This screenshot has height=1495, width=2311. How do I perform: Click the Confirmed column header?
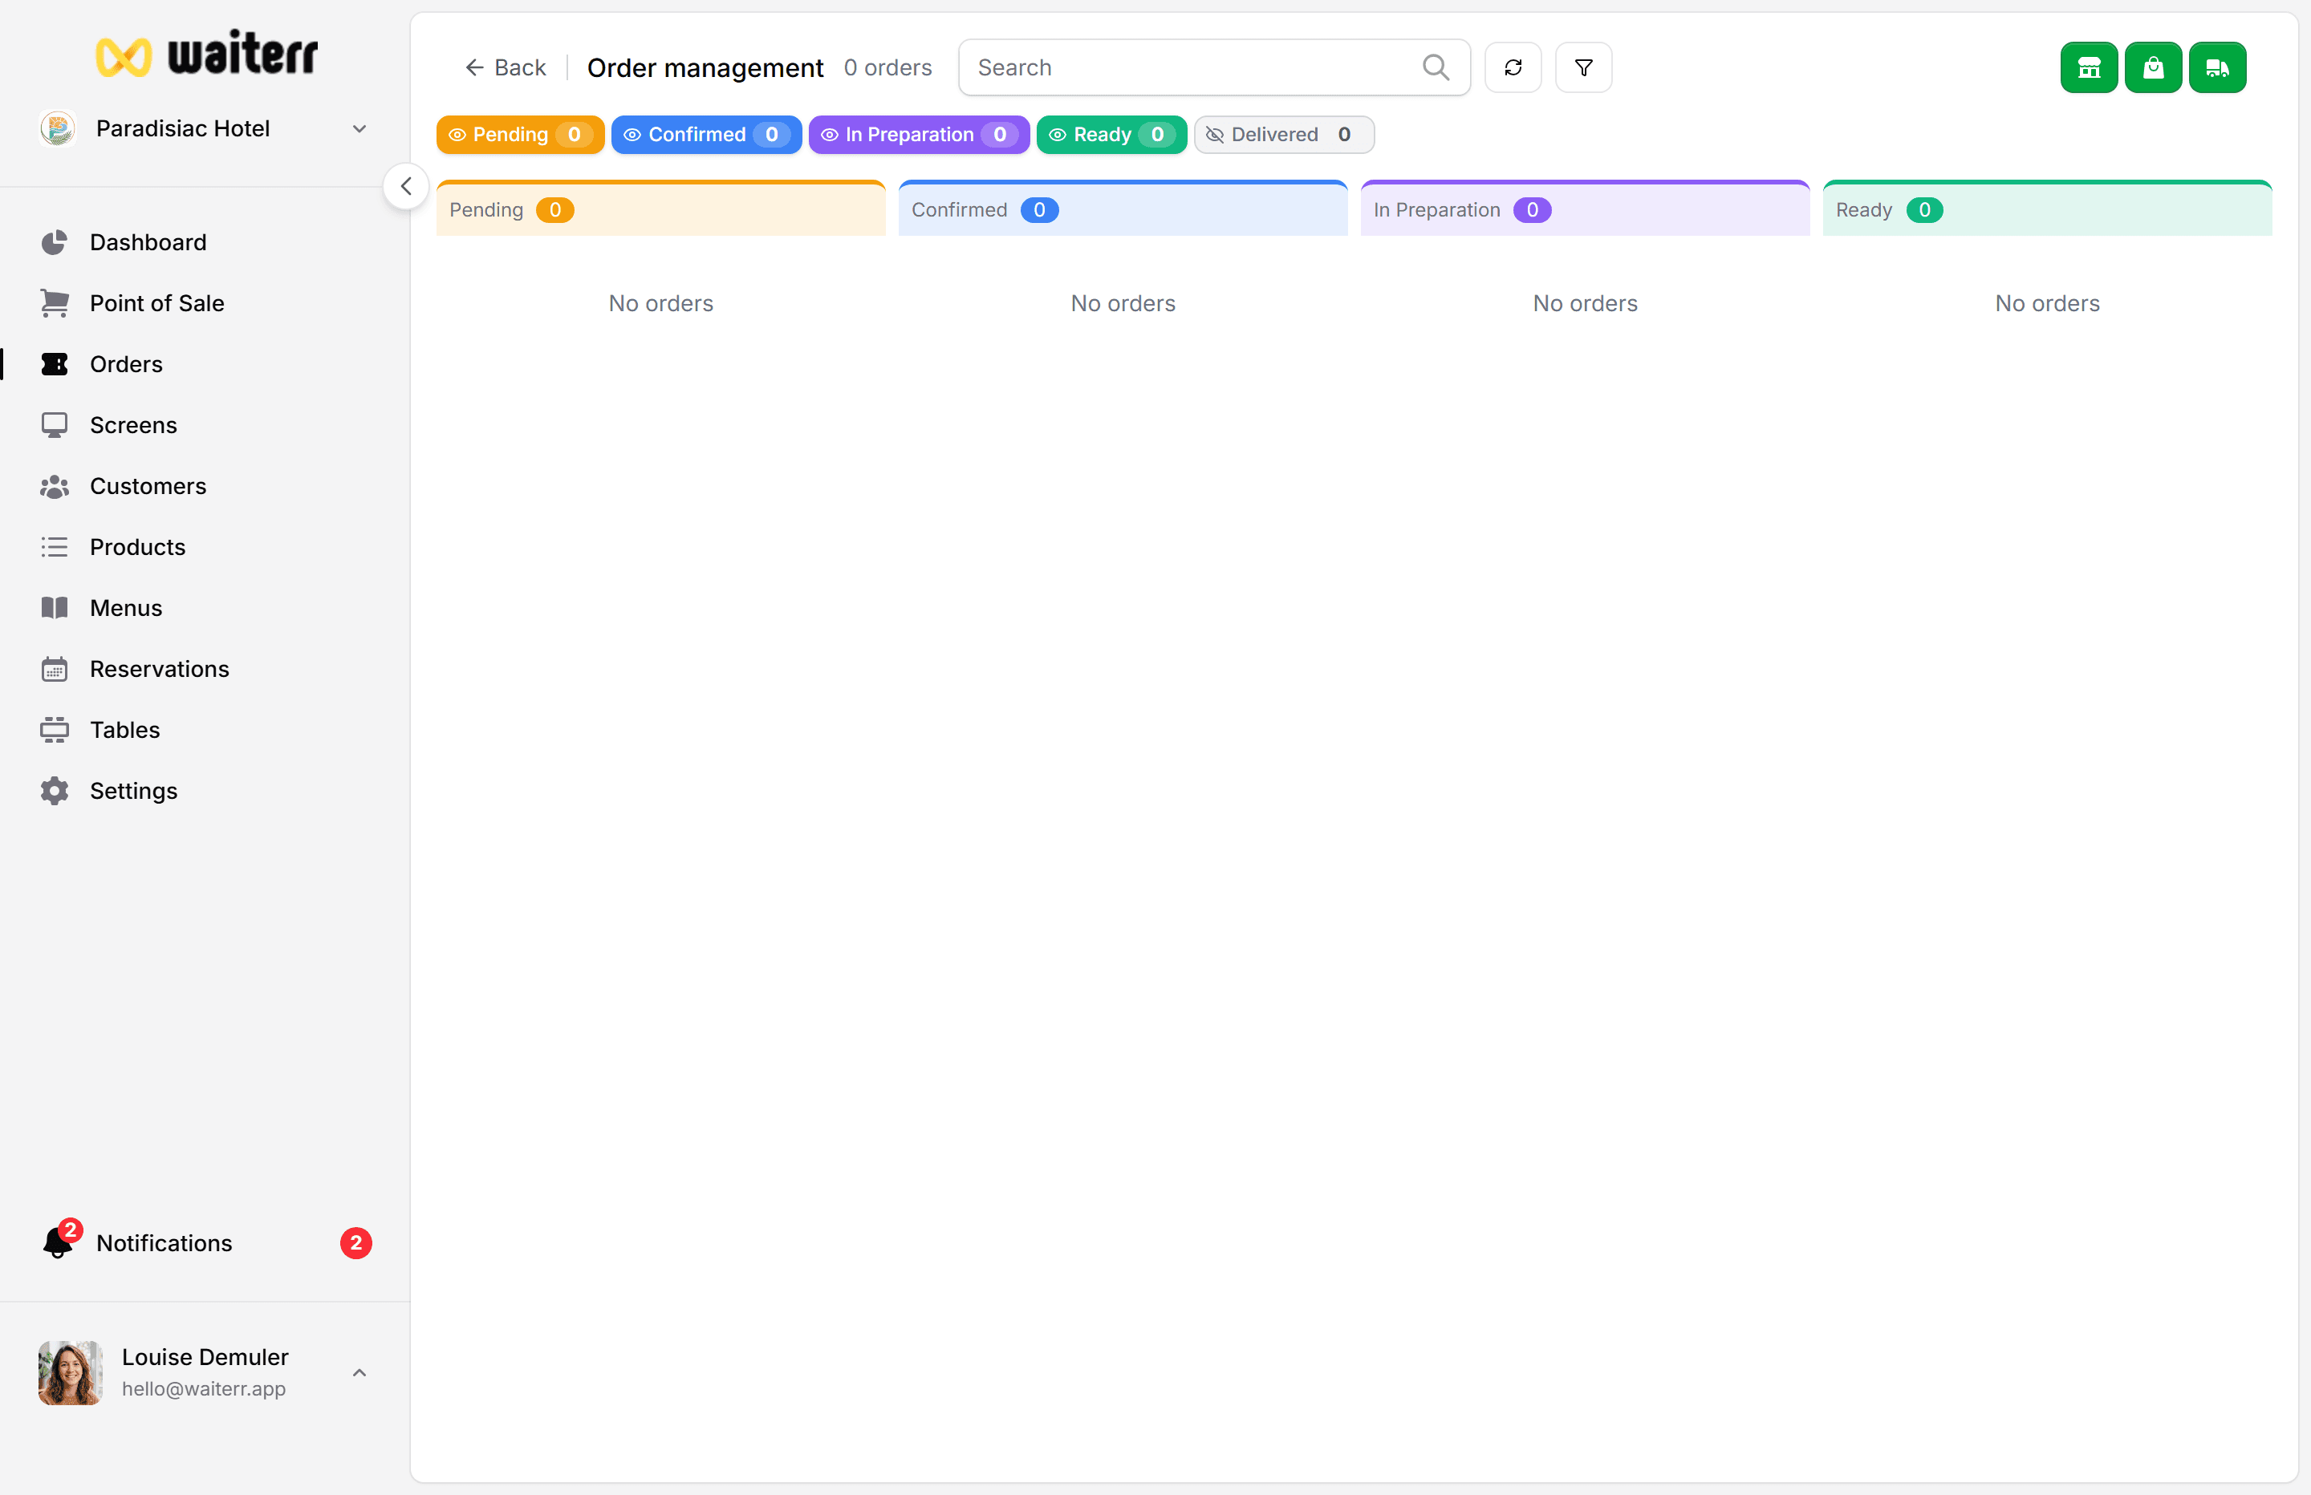[1123, 209]
